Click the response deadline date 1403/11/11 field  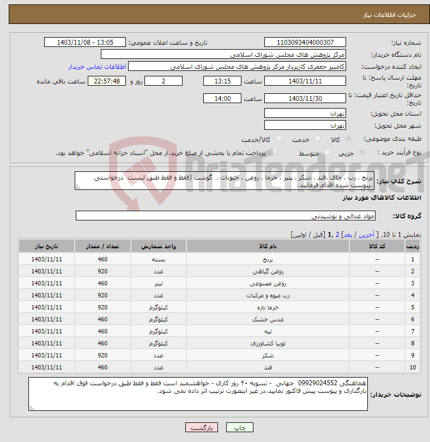(305, 81)
